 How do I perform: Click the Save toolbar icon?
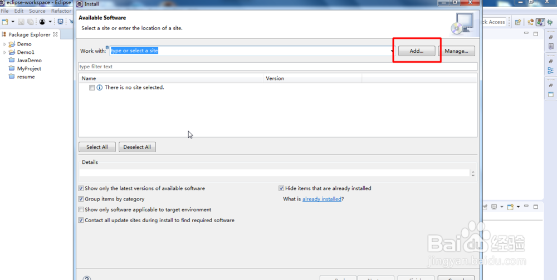click(21, 22)
